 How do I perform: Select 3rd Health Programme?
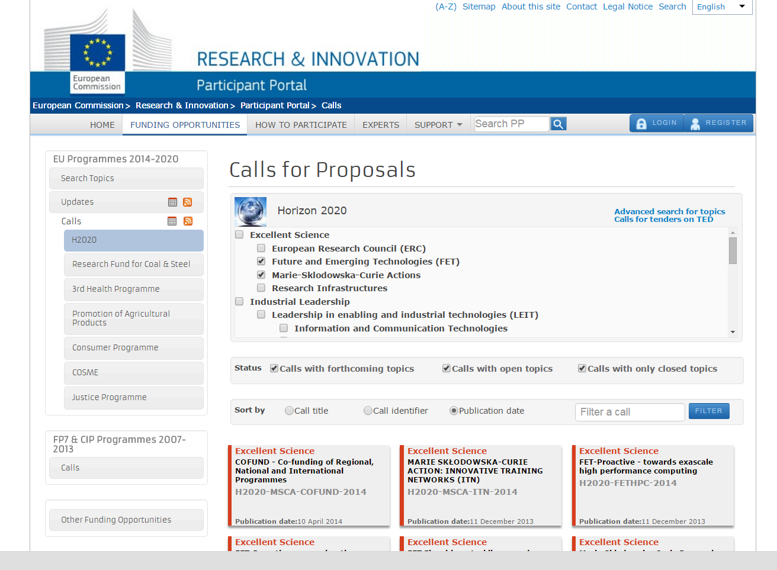[x=133, y=289]
